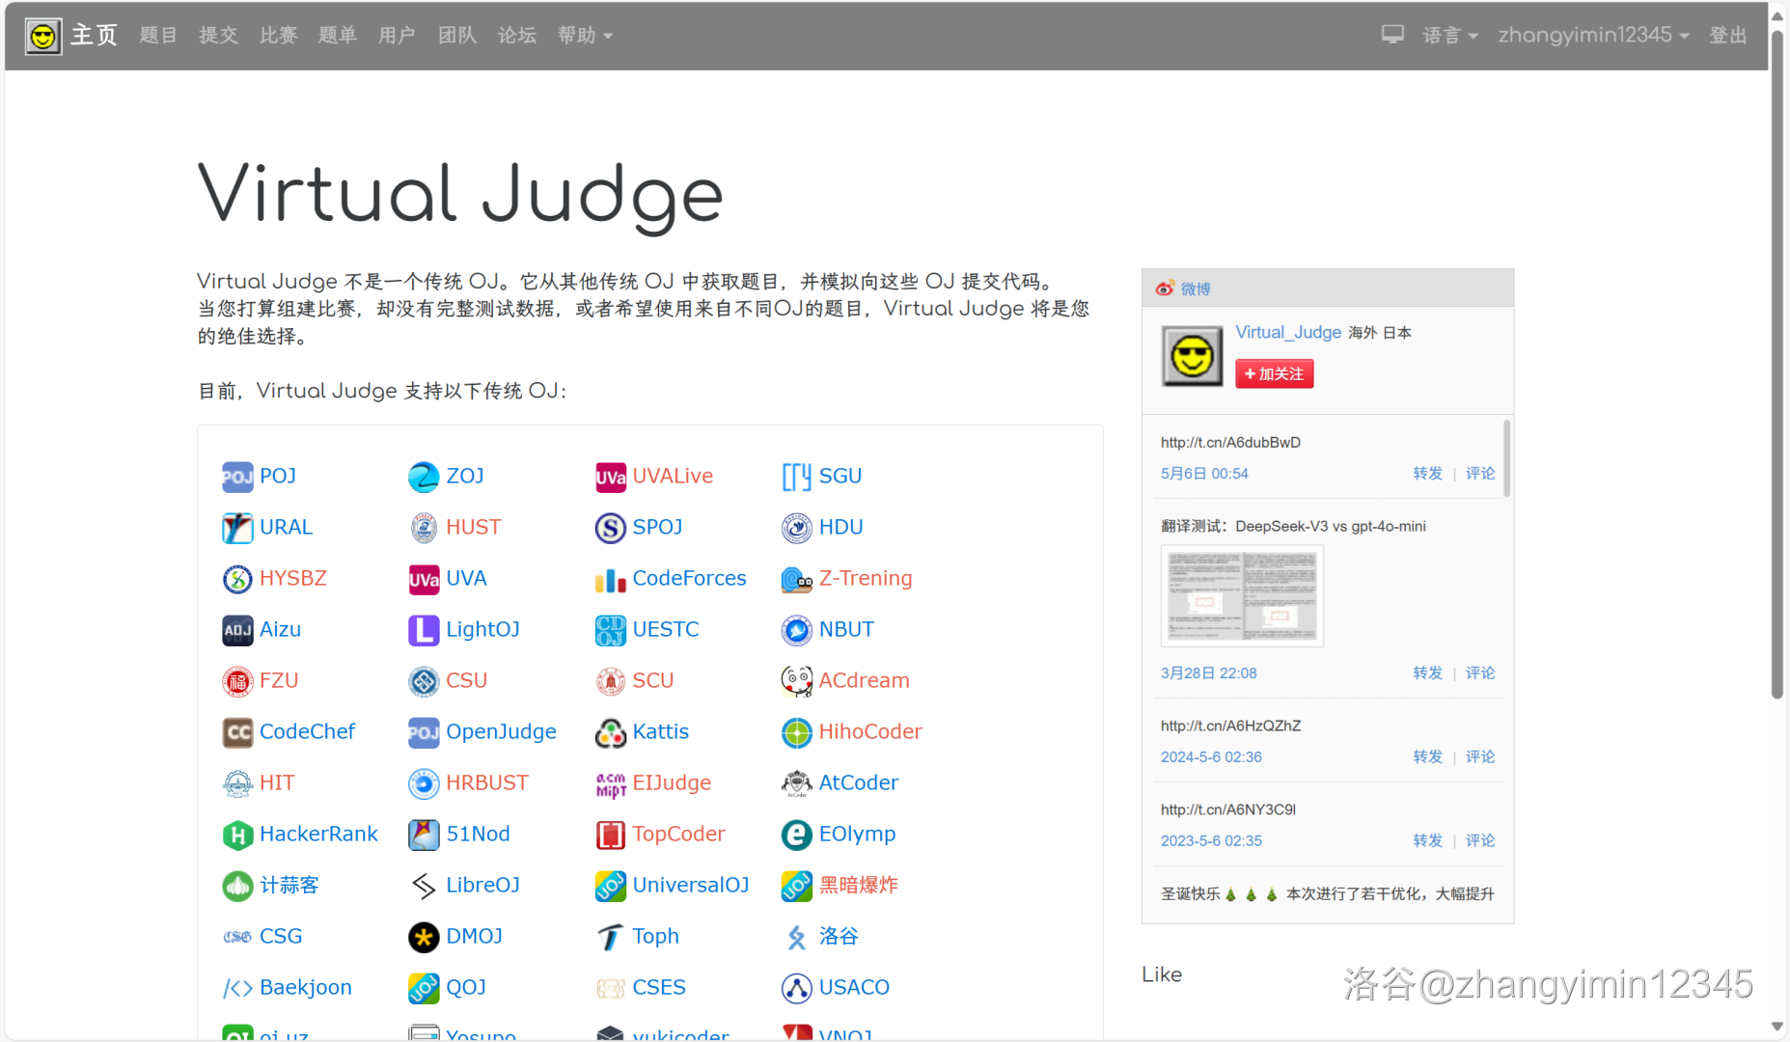Open the LibreOJ link

482,885
